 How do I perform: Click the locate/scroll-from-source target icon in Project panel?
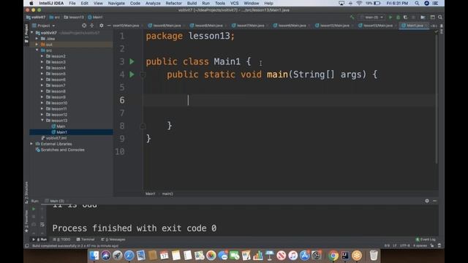click(84, 26)
